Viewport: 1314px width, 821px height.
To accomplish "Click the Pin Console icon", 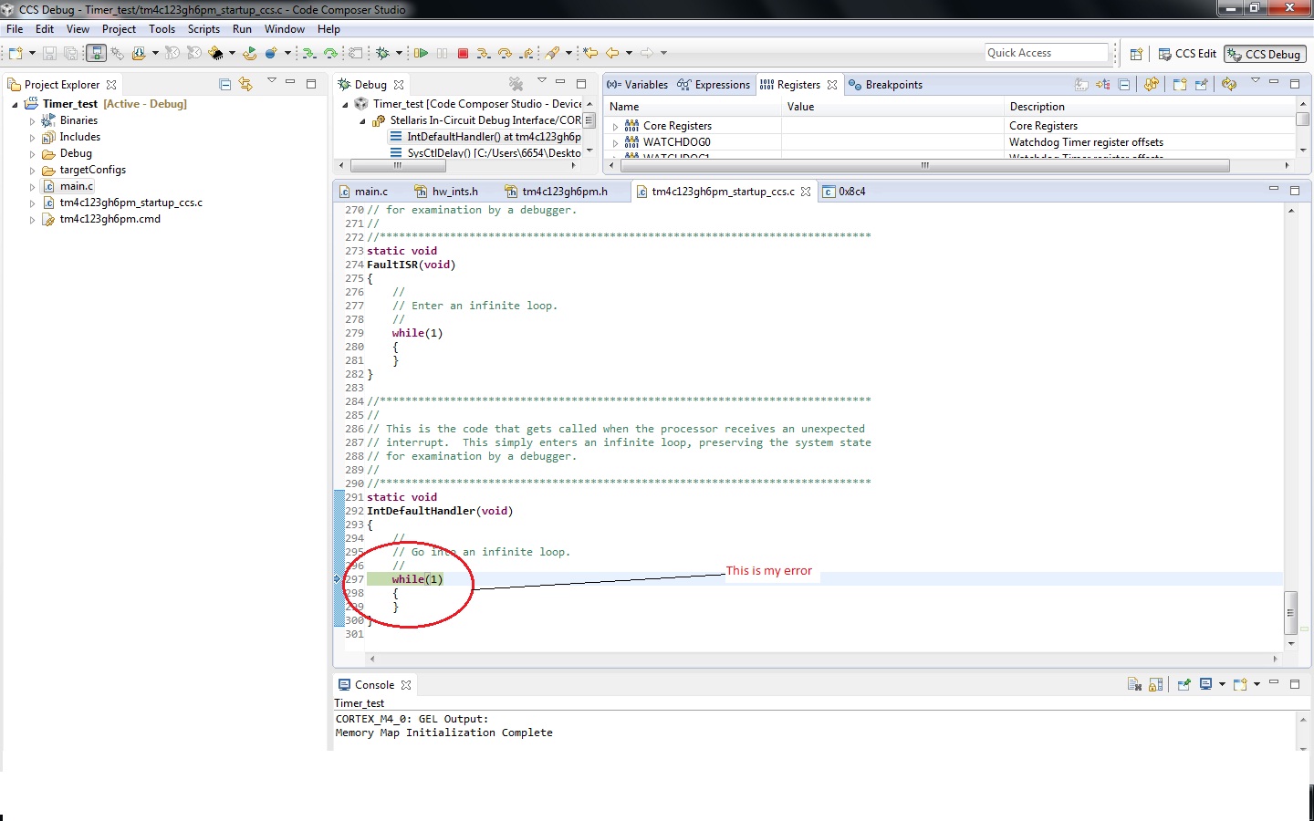I will [1184, 684].
